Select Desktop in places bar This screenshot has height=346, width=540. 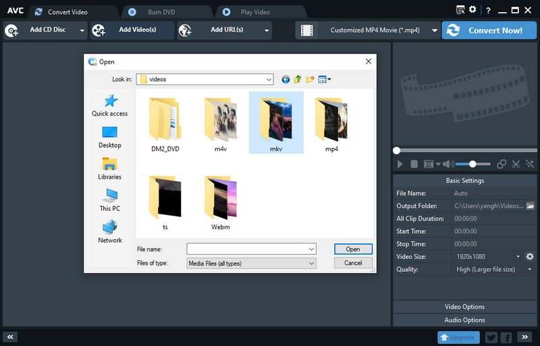[x=109, y=137]
